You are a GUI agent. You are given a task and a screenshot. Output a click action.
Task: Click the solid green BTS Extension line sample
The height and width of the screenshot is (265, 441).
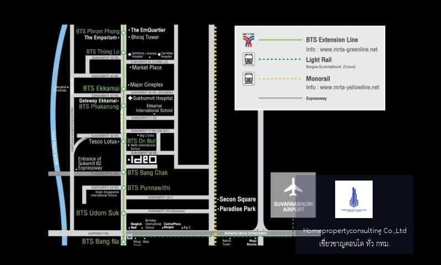280,40
